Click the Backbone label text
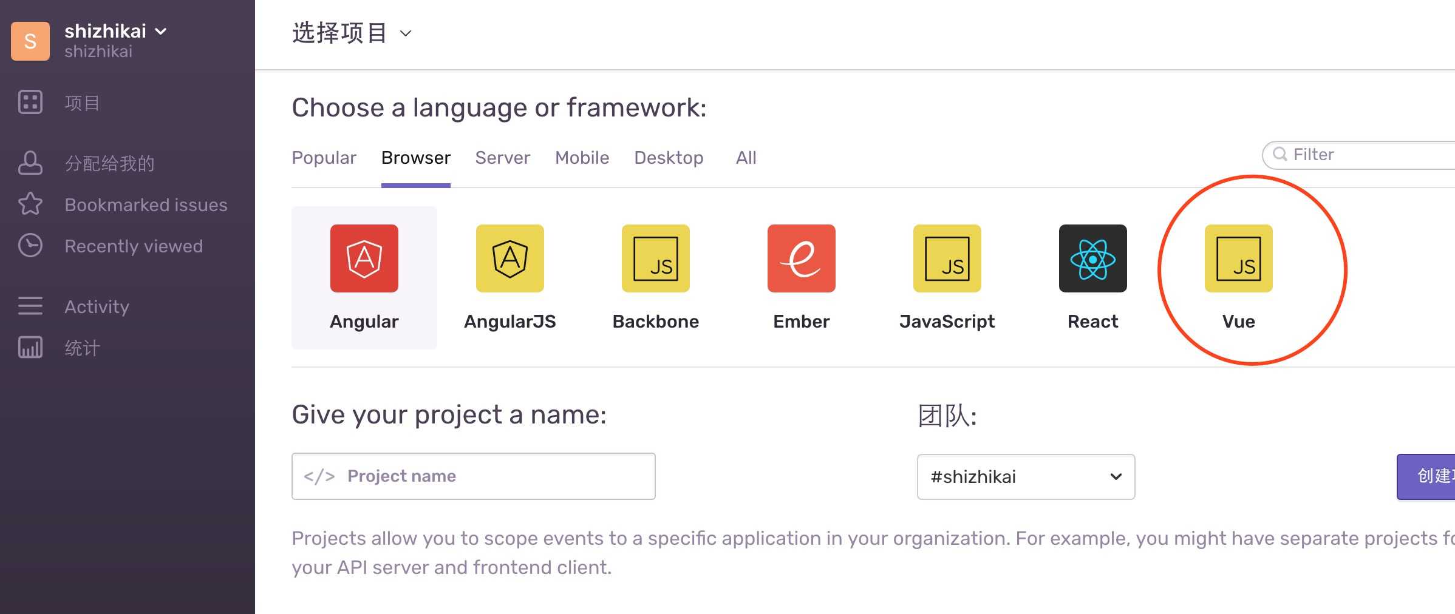Screen dimensions: 1455x614 [656, 322]
